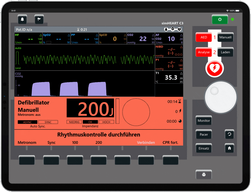Select ASYNC sync mode
The image size is (251, 192).
click(28, 122)
